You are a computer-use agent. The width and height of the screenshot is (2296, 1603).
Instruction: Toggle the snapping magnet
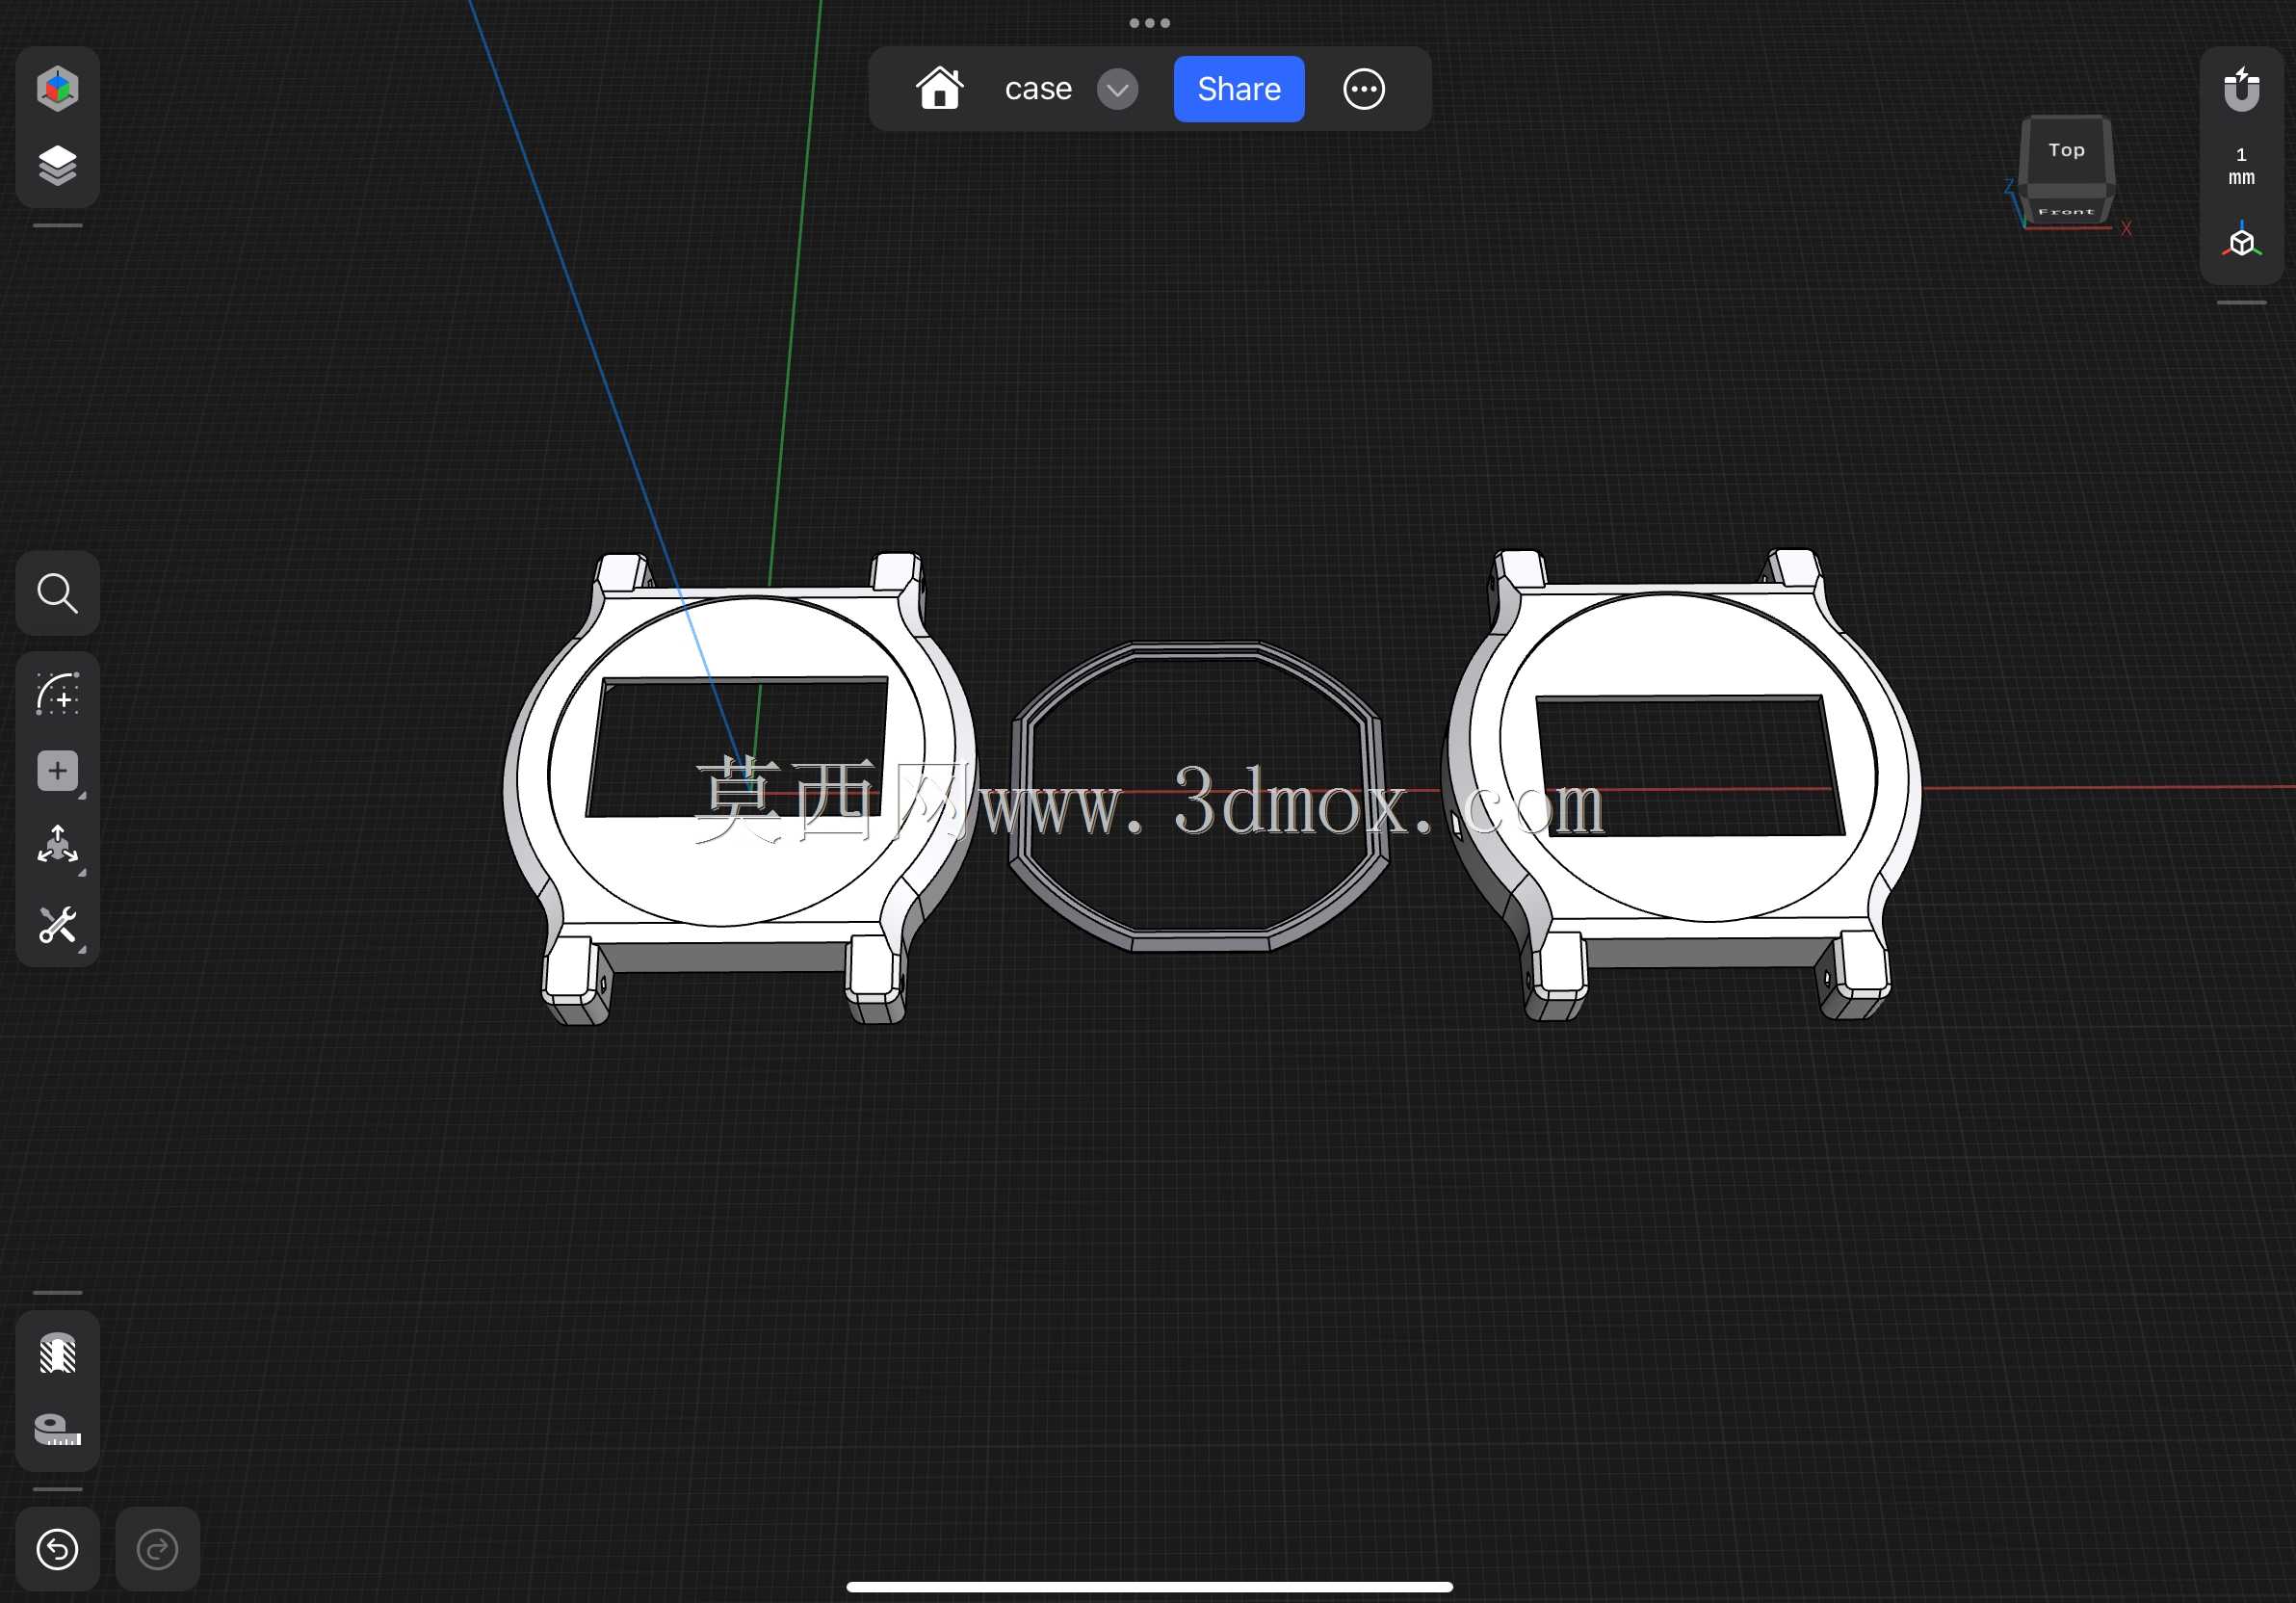click(x=2241, y=88)
